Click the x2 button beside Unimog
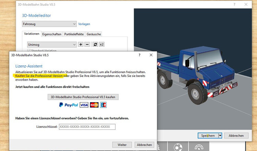The image size is (257, 151). coord(102,44)
